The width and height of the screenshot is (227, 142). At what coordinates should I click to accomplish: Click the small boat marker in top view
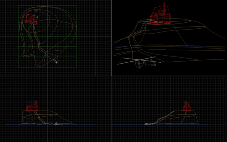(x=56, y=61)
